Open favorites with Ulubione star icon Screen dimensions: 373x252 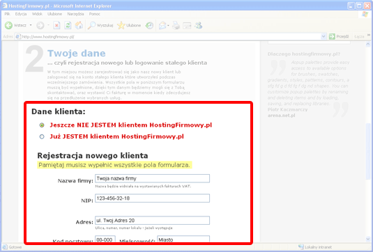[x=121, y=25]
